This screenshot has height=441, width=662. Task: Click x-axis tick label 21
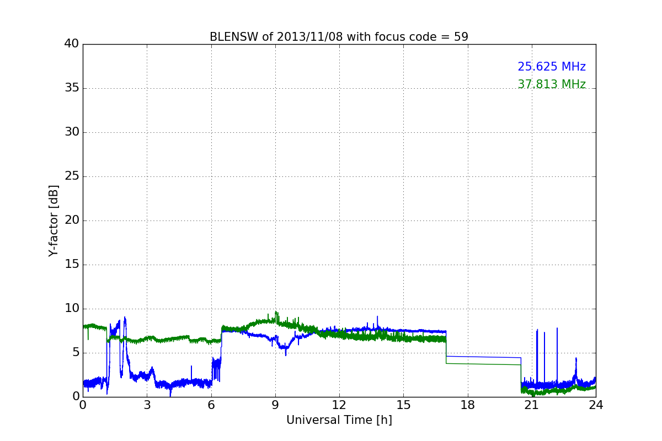pyautogui.click(x=532, y=405)
